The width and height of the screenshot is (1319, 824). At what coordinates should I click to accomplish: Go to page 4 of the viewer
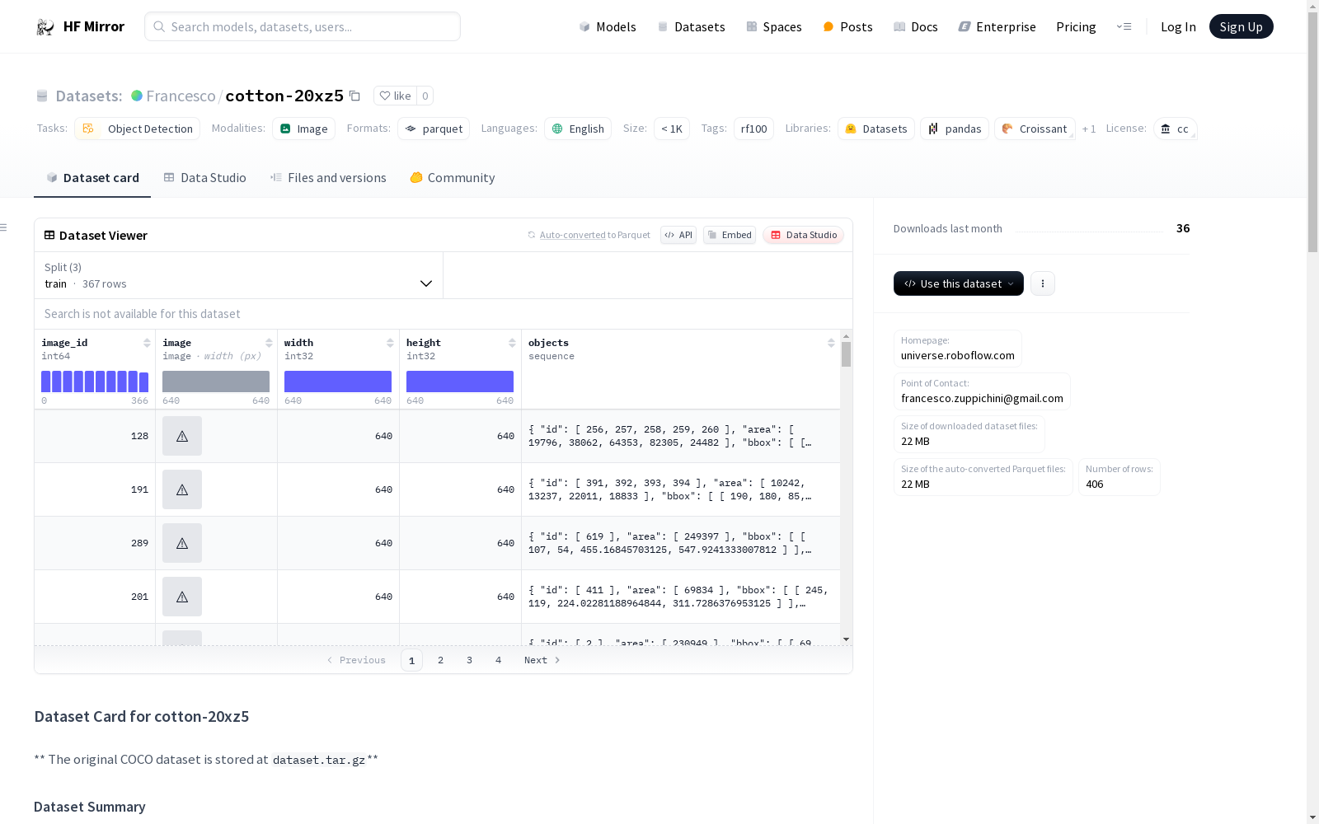pyautogui.click(x=499, y=660)
